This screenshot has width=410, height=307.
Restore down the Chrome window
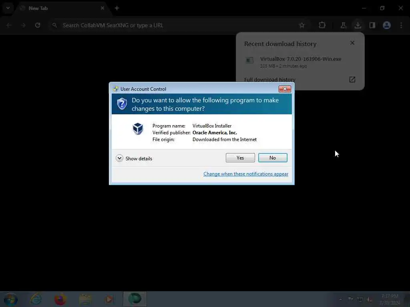click(382, 8)
